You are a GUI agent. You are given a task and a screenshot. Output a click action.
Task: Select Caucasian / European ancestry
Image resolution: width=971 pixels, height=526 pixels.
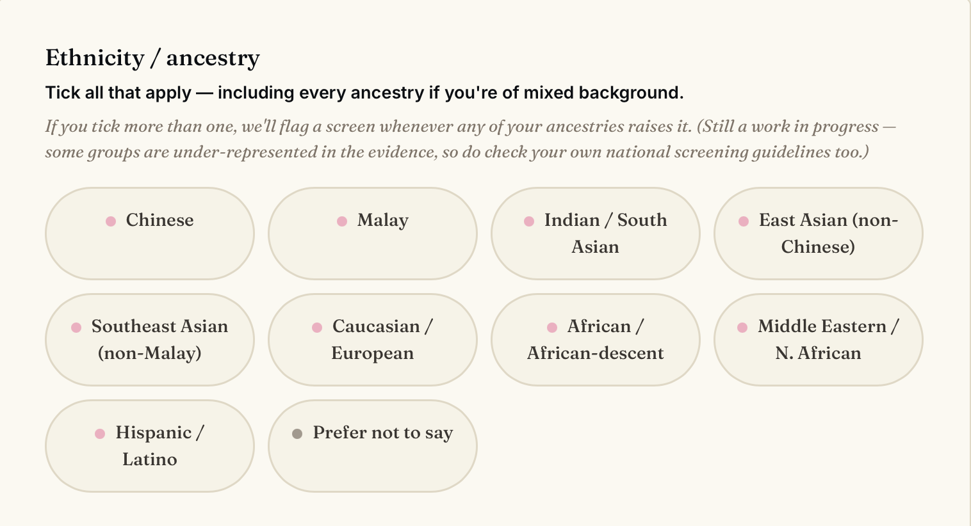click(x=373, y=340)
